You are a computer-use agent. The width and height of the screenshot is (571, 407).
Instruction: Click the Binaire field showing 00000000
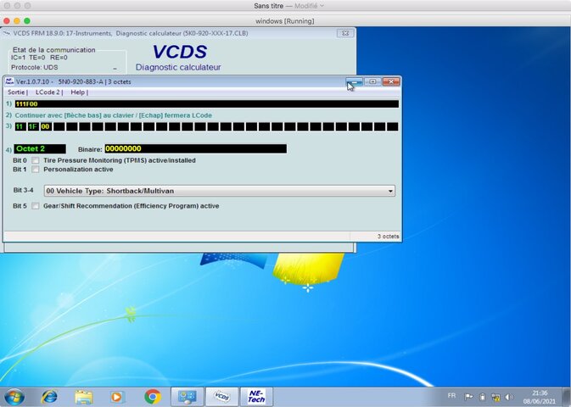[195, 148]
